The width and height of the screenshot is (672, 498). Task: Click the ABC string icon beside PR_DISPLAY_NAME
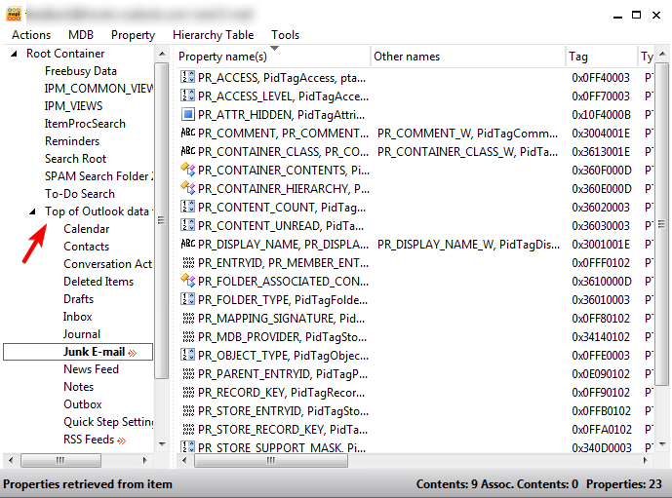[187, 244]
